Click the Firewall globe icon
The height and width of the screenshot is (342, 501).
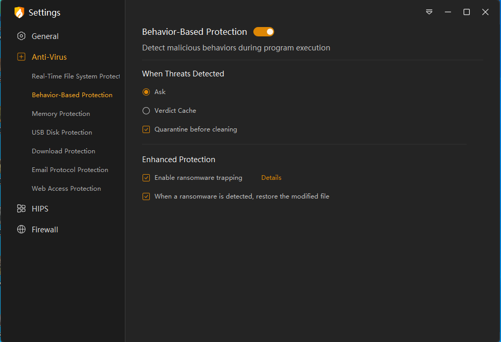point(21,229)
